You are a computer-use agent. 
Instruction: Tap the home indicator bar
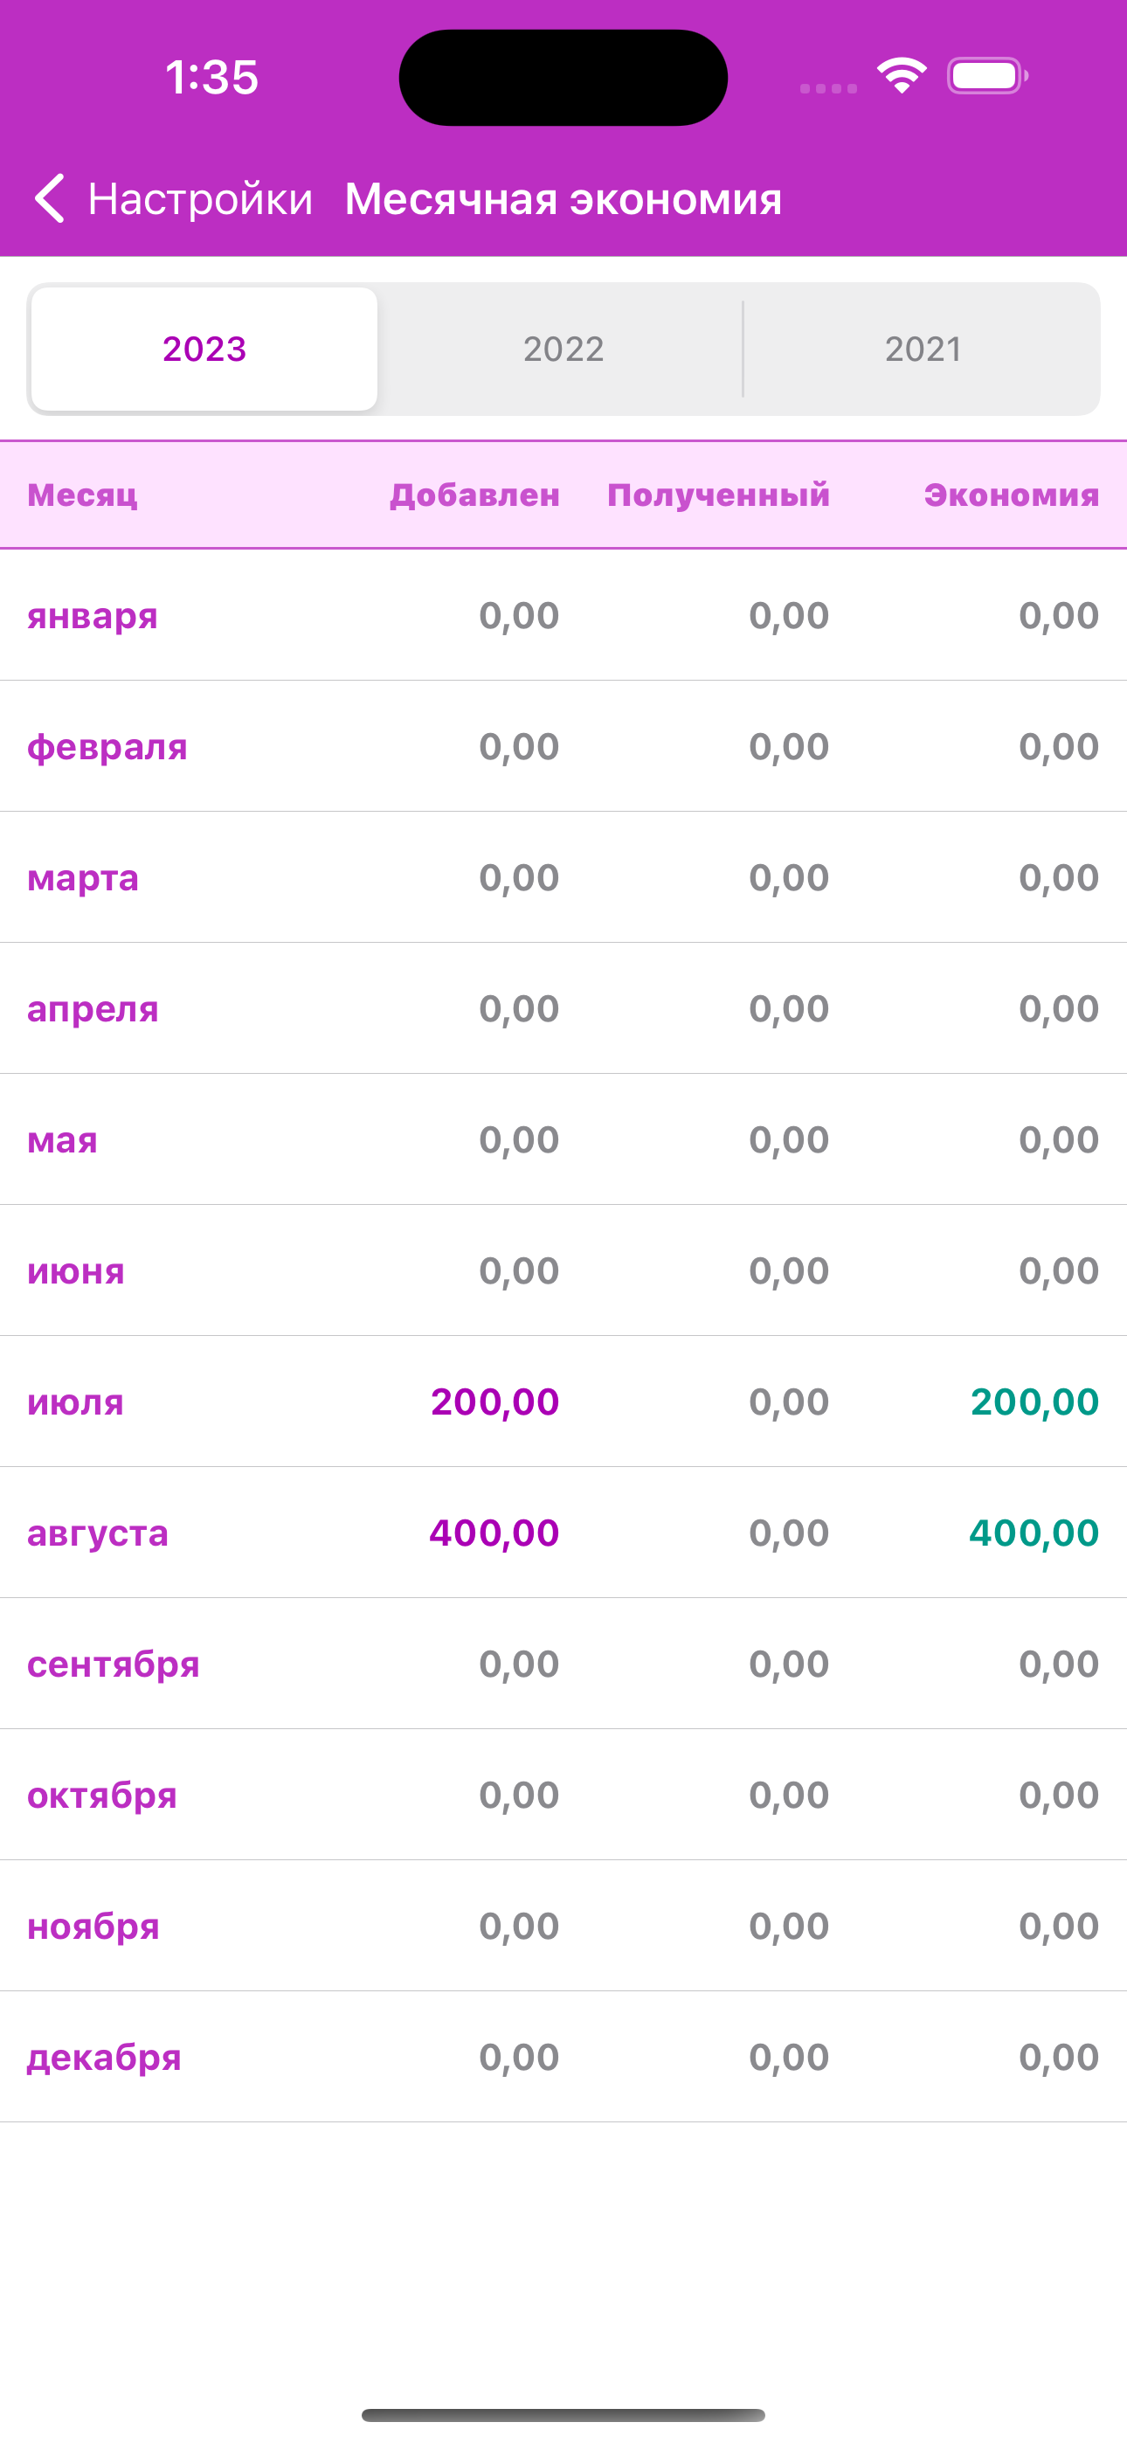(x=563, y=2414)
